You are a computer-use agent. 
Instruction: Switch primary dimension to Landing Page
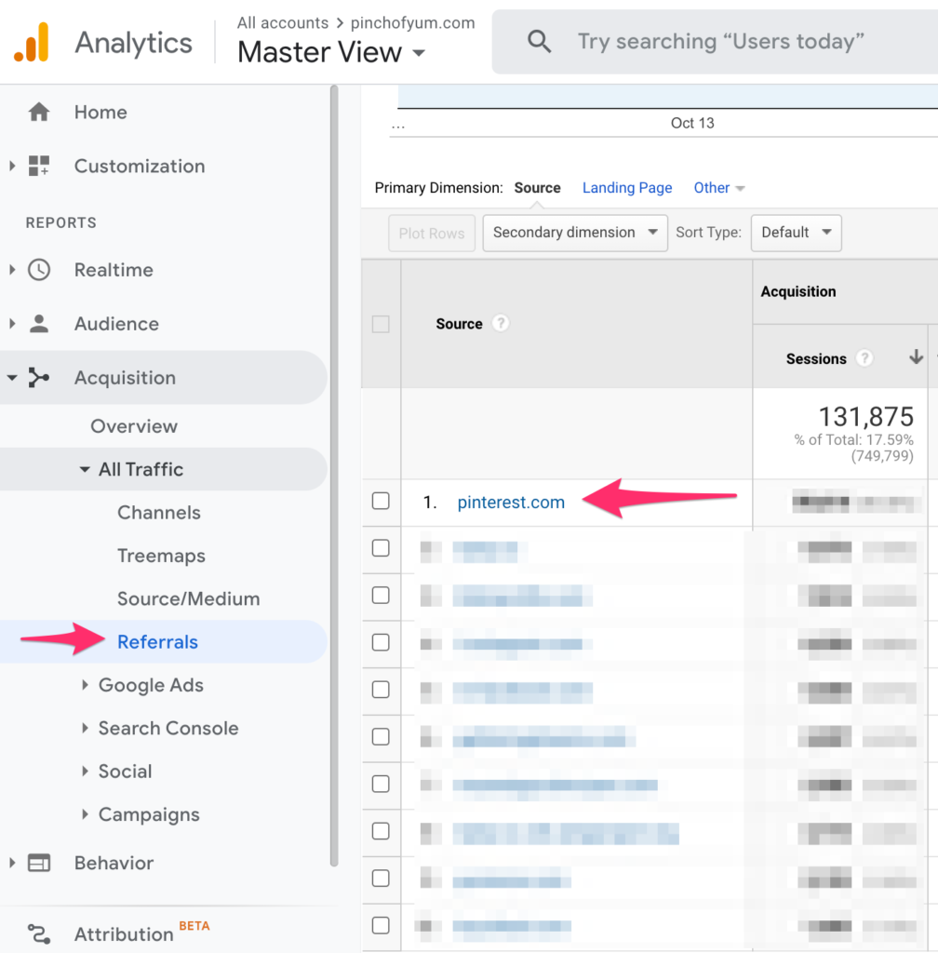627,188
